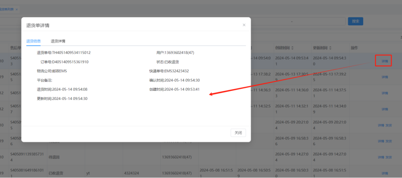Screen dimensions: 402x178
Task: Click the 搜索 button in the background list
Action: (x=355, y=21)
